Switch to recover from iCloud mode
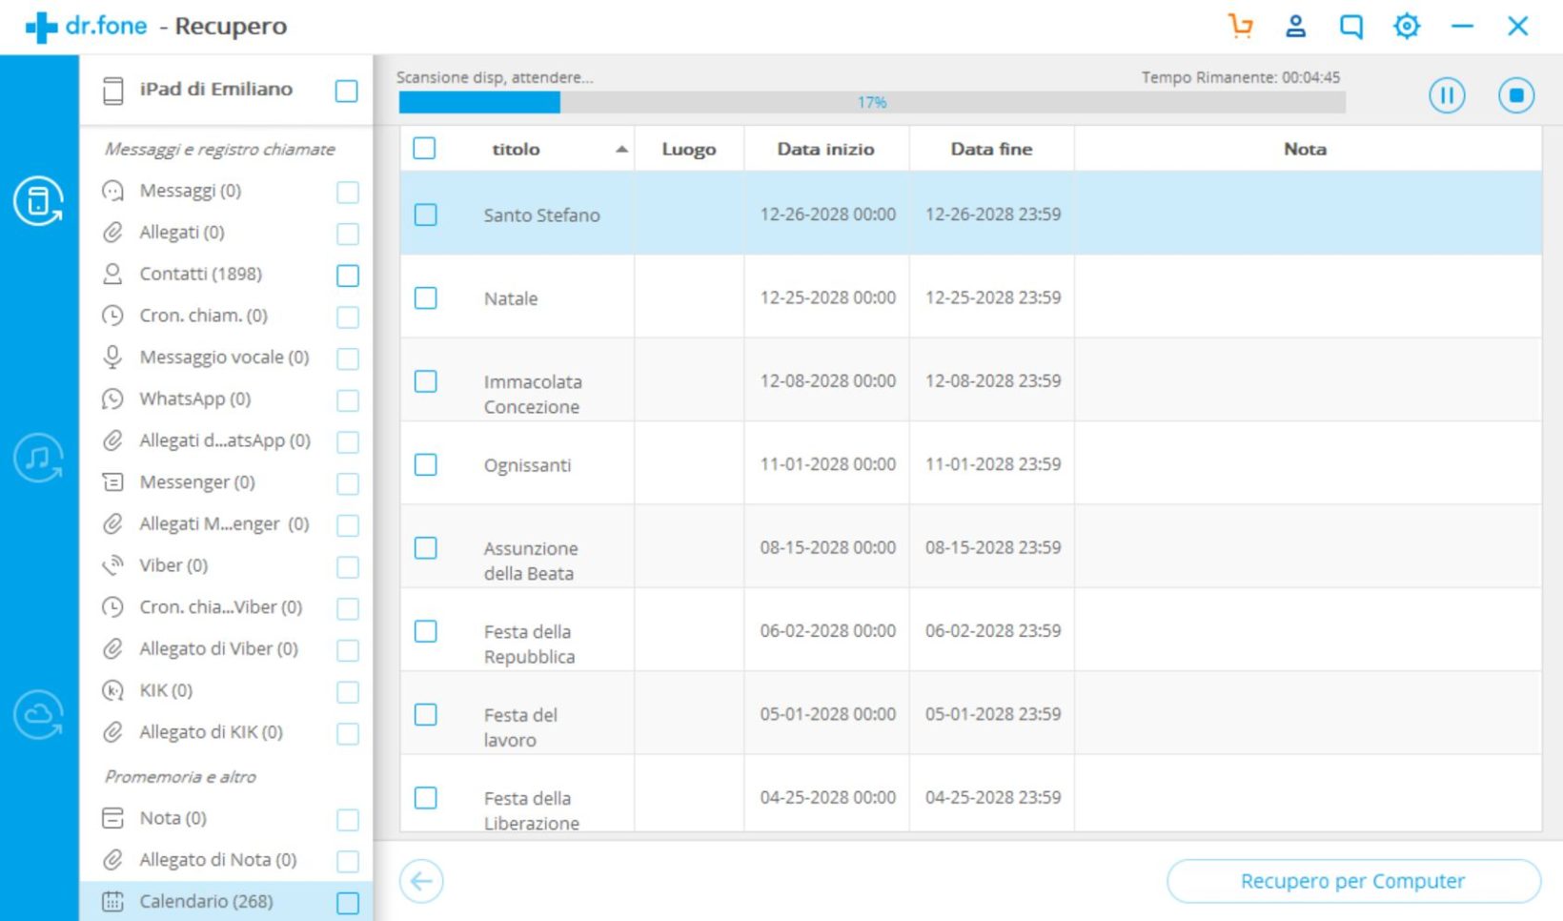1563x921 pixels. [x=38, y=714]
